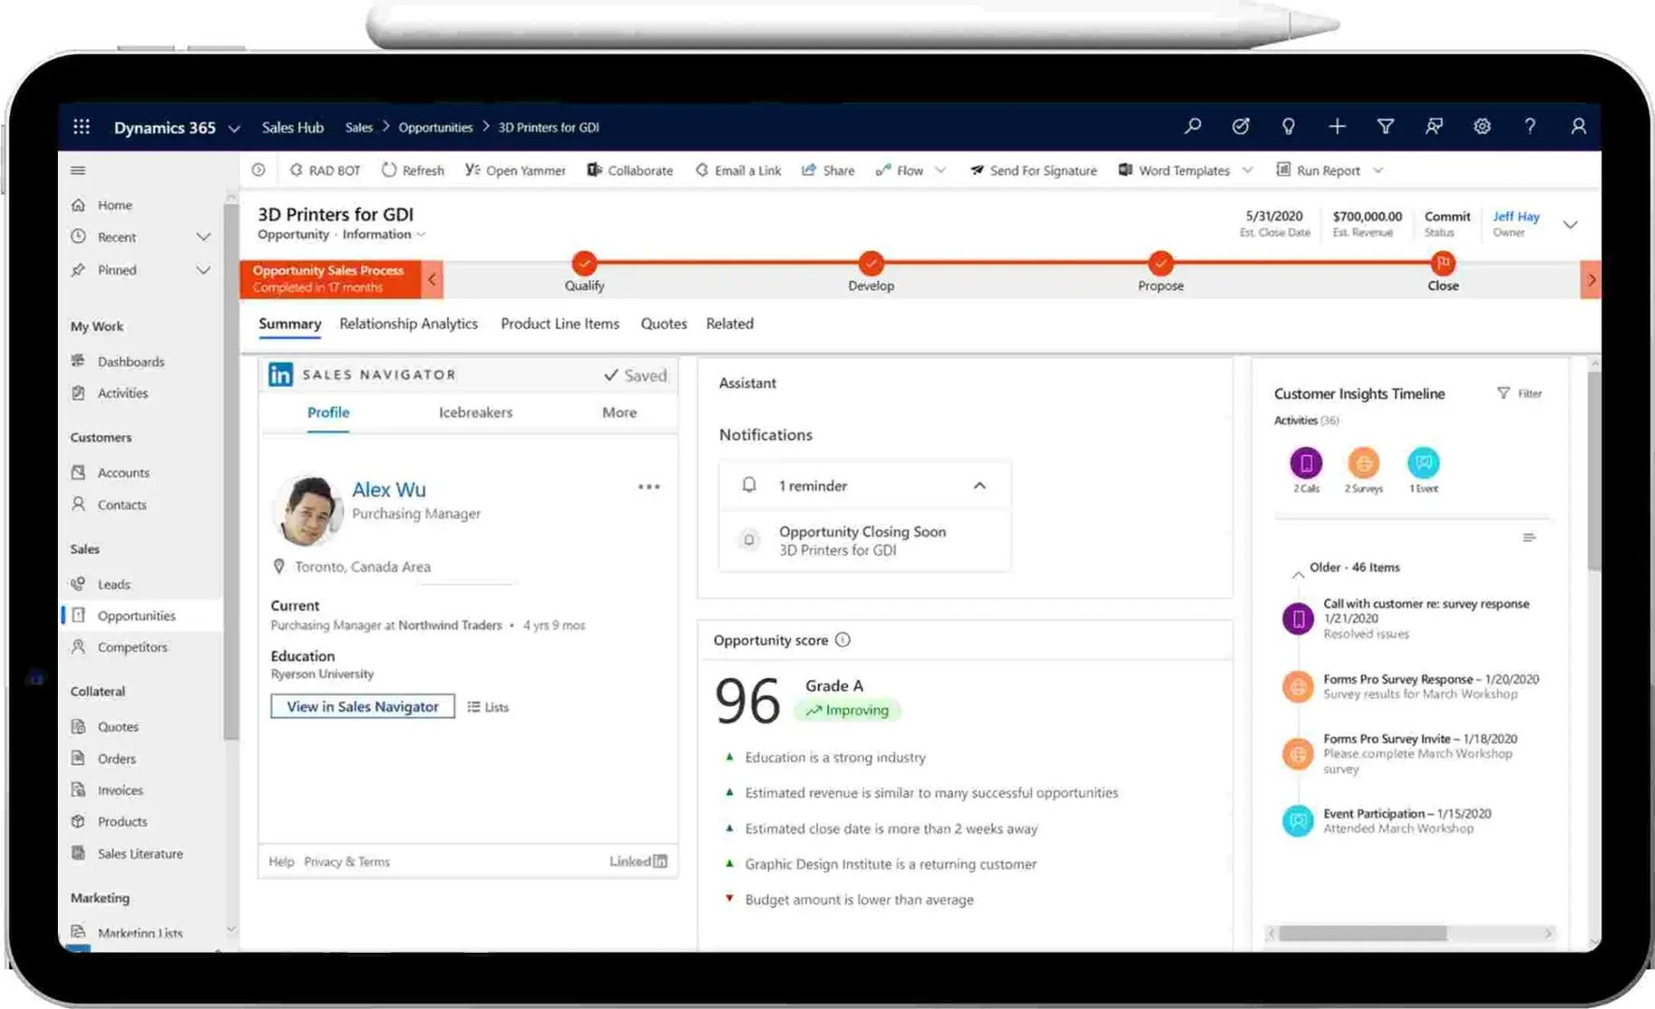Click the Close stage flag marker
This screenshot has height=1009, width=1655.
click(x=1443, y=263)
